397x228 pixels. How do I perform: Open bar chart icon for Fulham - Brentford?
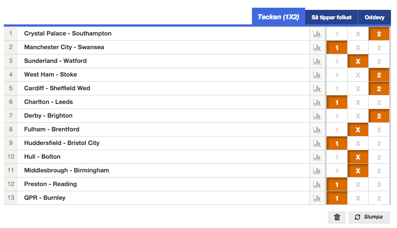pyautogui.click(x=317, y=130)
